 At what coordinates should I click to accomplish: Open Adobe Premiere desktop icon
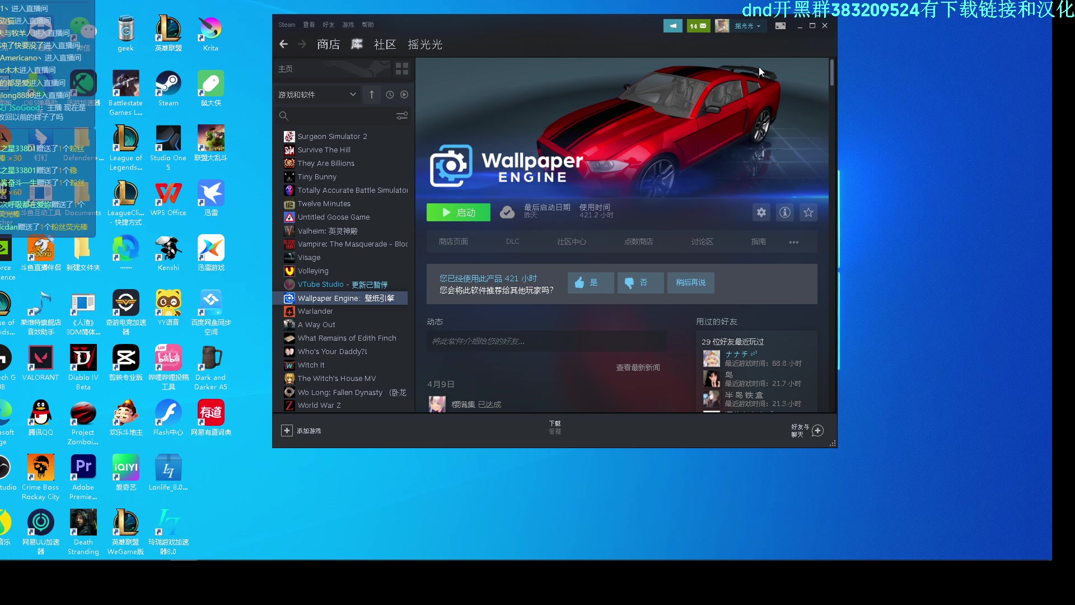83,477
